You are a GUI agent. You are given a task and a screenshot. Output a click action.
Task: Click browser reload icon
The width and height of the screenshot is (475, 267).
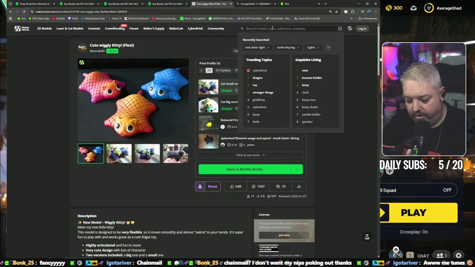24,11
